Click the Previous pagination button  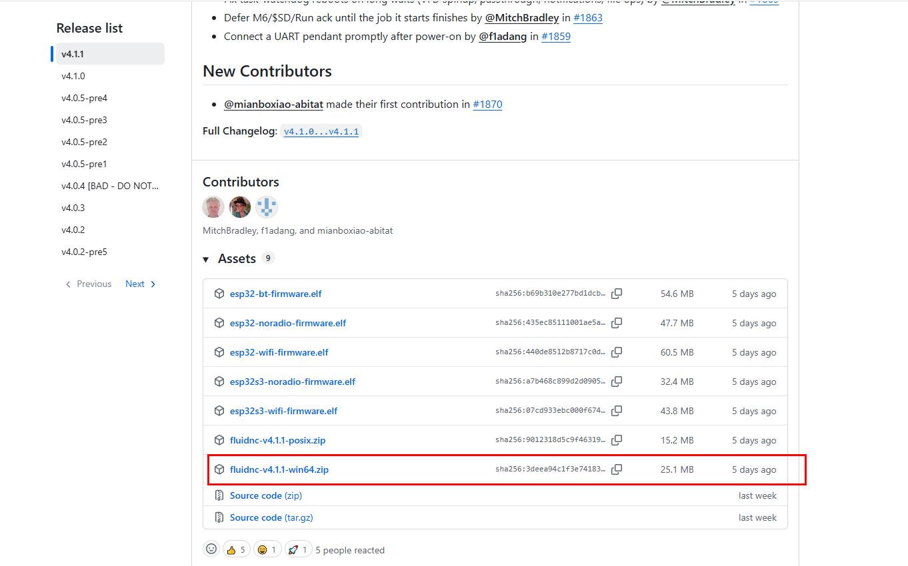88,284
